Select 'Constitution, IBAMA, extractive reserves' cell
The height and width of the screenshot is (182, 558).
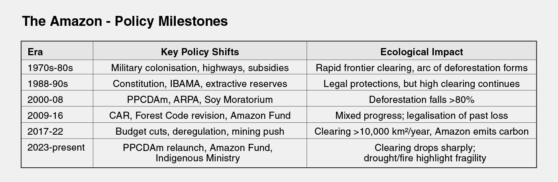(x=200, y=84)
